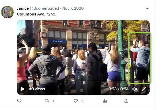Click the reply speech bubble icon

pos(19,101)
